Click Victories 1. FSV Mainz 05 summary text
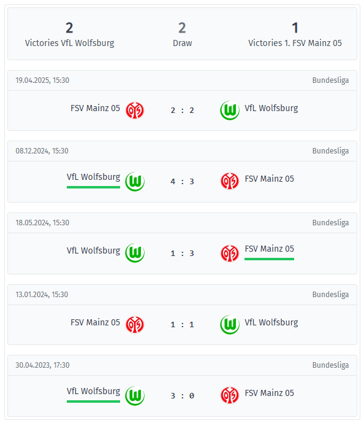The height and width of the screenshot is (423, 364). [295, 43]
